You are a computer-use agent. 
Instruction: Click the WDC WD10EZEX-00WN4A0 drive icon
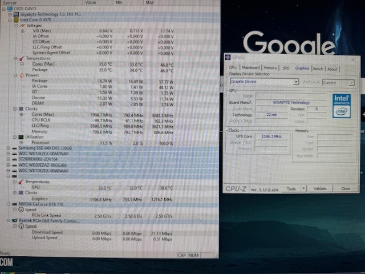pyautogui.click(x=14, y=171)
